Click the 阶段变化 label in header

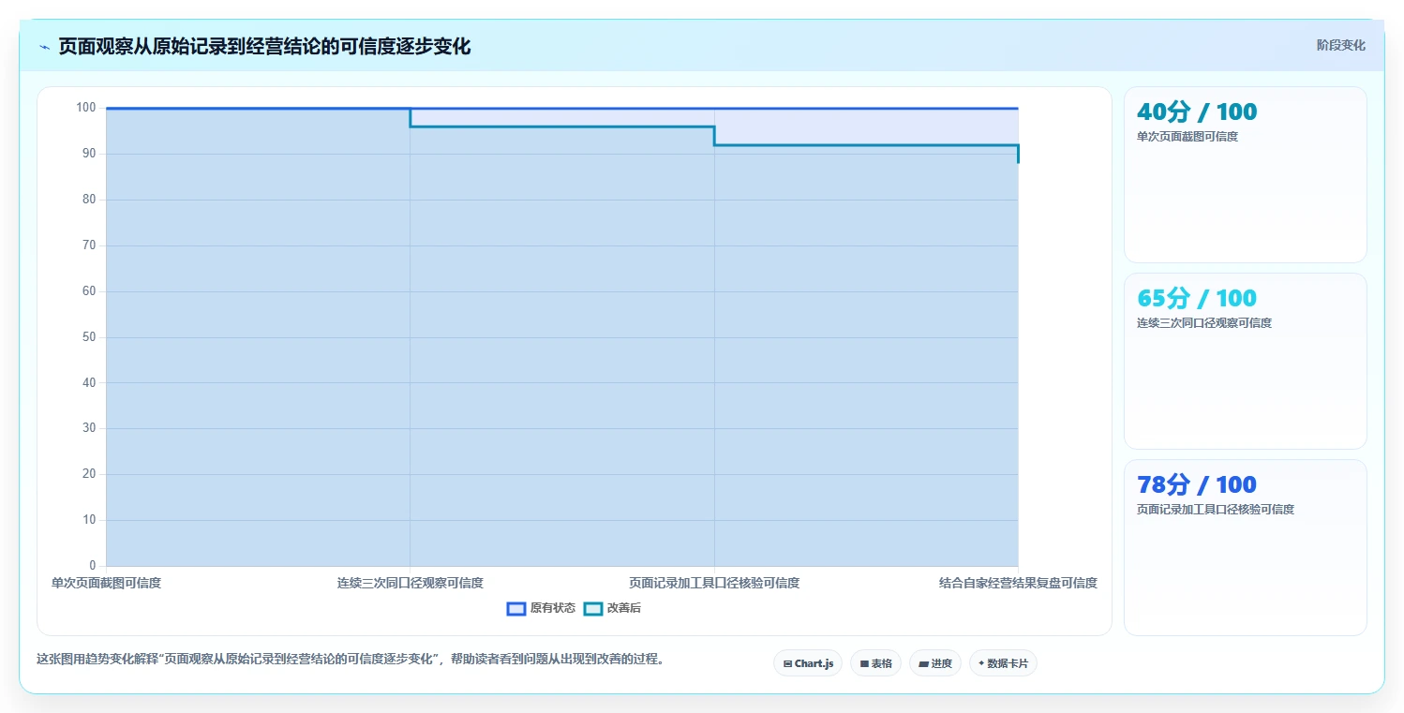click(x=1341, y=45)
